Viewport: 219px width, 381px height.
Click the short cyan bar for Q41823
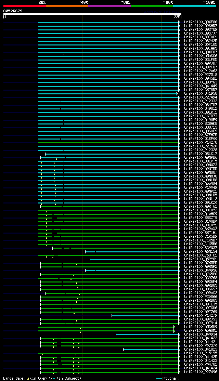[151, 350]
